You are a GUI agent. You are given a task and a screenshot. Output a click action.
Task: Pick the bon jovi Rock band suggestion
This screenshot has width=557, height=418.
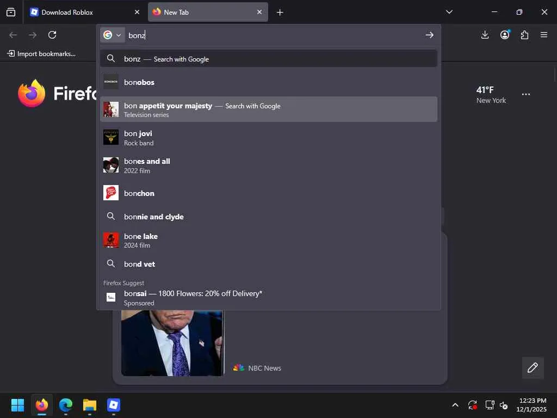click(269, 138)
